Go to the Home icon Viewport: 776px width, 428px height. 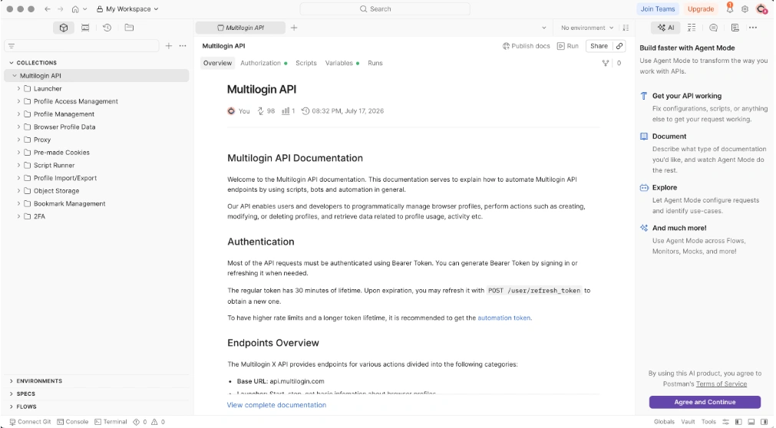[75, 9]
